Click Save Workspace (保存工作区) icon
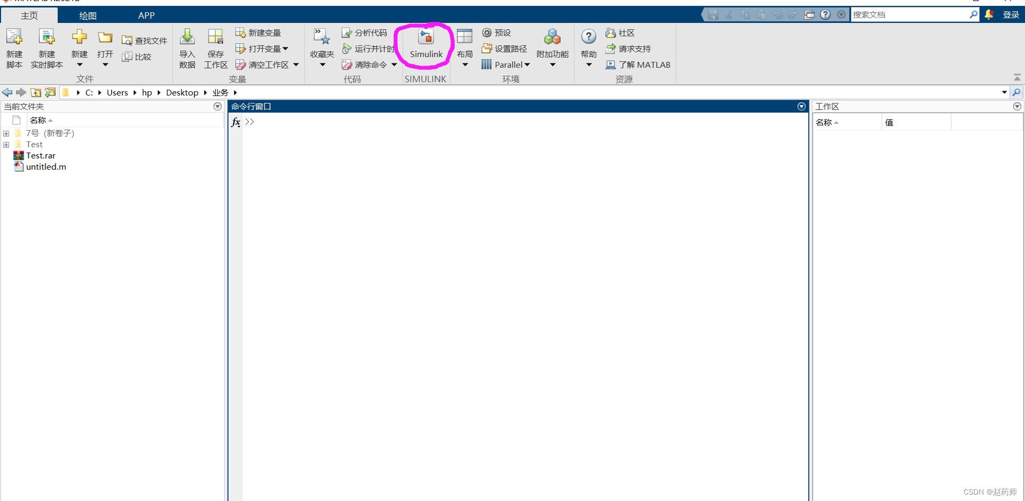Viewport: 1025px width, 501px height. point(216,37)
